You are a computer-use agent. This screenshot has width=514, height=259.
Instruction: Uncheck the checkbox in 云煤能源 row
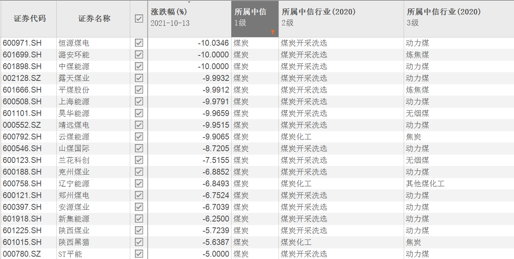point(139,137)
